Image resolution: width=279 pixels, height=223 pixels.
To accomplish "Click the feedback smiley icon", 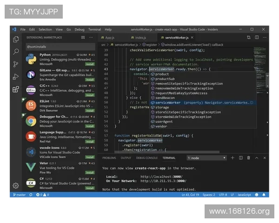I will [257, 195].
